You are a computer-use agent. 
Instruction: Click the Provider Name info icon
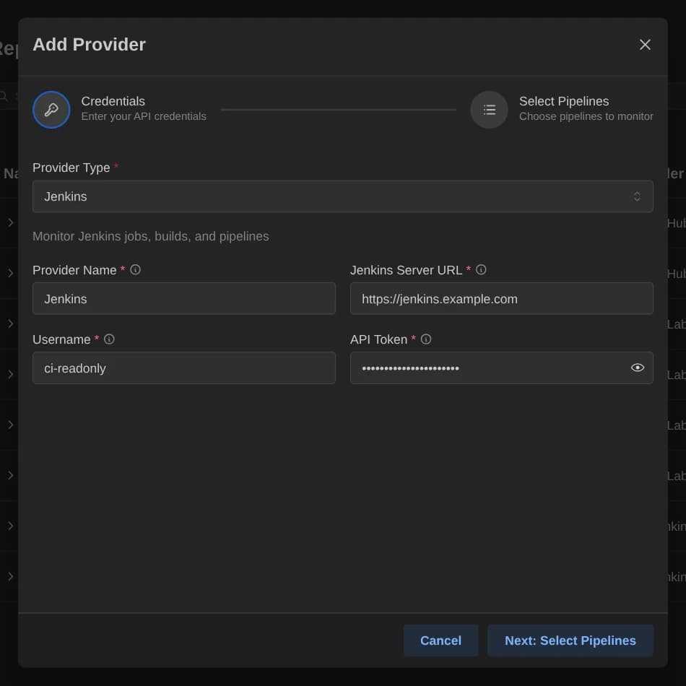[135, 269]
